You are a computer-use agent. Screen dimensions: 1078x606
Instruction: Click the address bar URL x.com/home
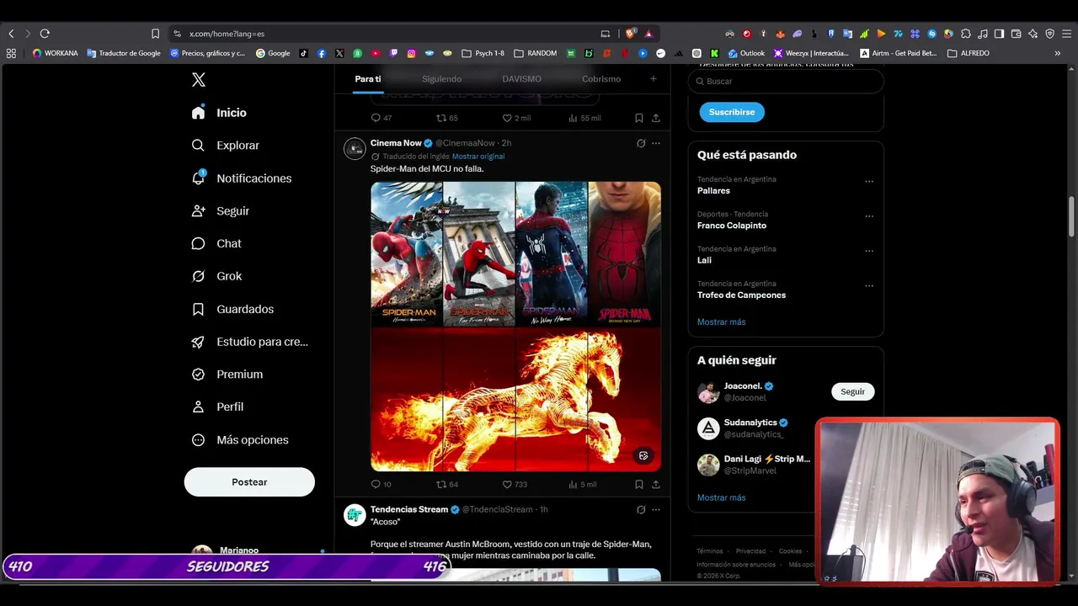pyautogui.click(x=227, y=34)
